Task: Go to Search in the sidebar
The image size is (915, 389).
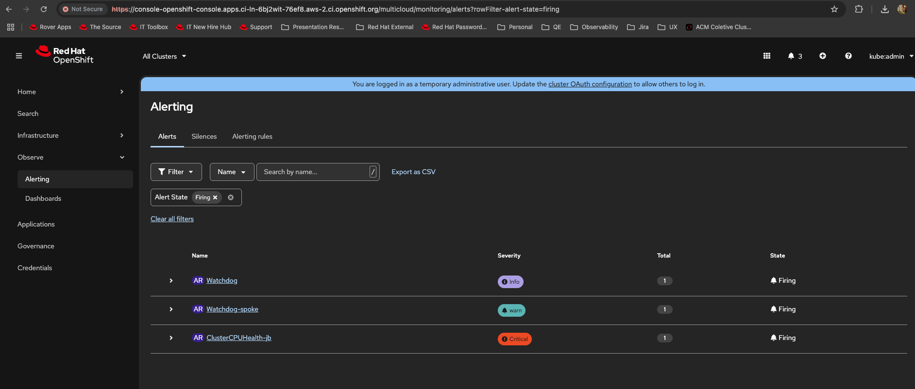Action: click(x=28, y=113)
